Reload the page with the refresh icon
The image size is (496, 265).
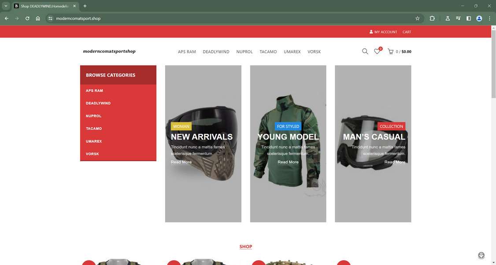tap(27, 18)
